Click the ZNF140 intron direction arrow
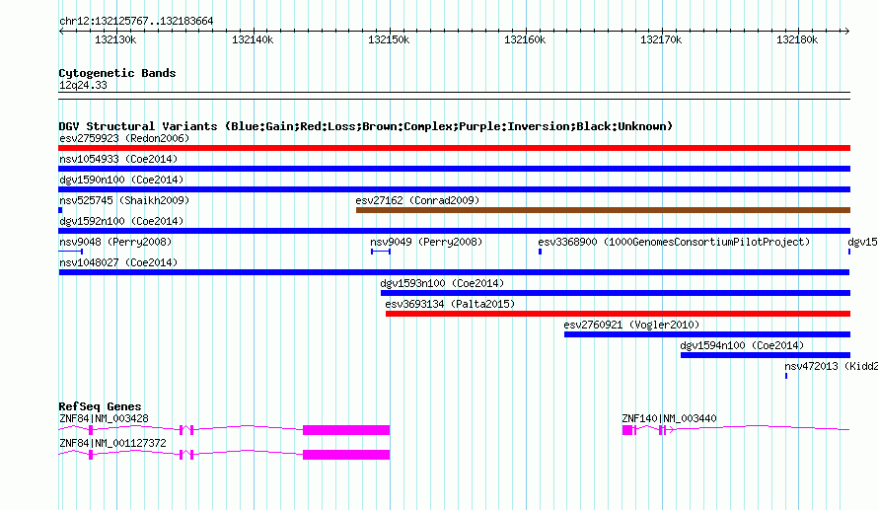Viewport: 878px width, 510px height. pos(672,430)
